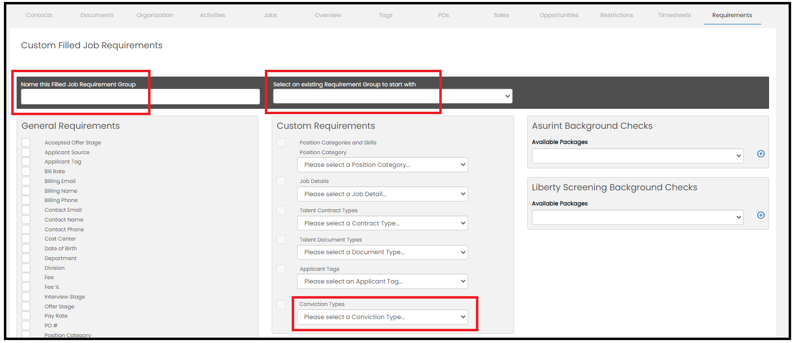Screen dimensions: 795x343
Task: Open the Restrictions tab
Action: 617,15
